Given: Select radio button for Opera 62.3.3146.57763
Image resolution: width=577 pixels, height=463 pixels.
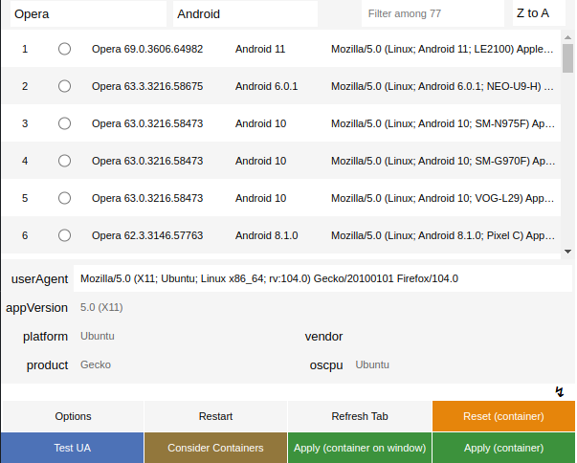Looking at the screenshot, I should click(x=64, y=235).
